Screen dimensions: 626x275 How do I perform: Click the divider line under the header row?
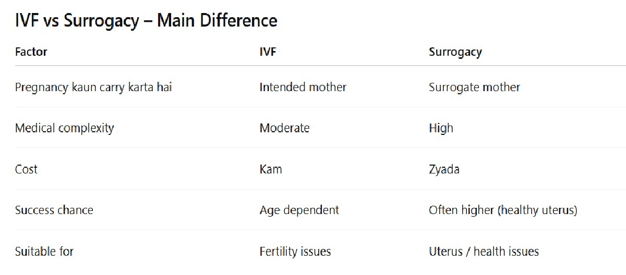(313, 66)
